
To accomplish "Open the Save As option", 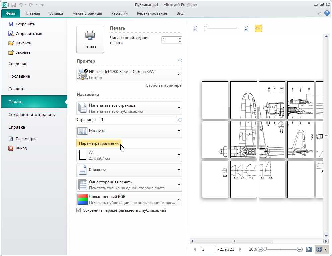I will (25, 34).
